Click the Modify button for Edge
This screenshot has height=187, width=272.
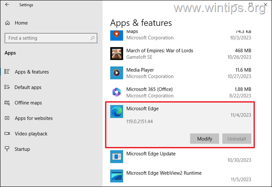pos(205,139)
